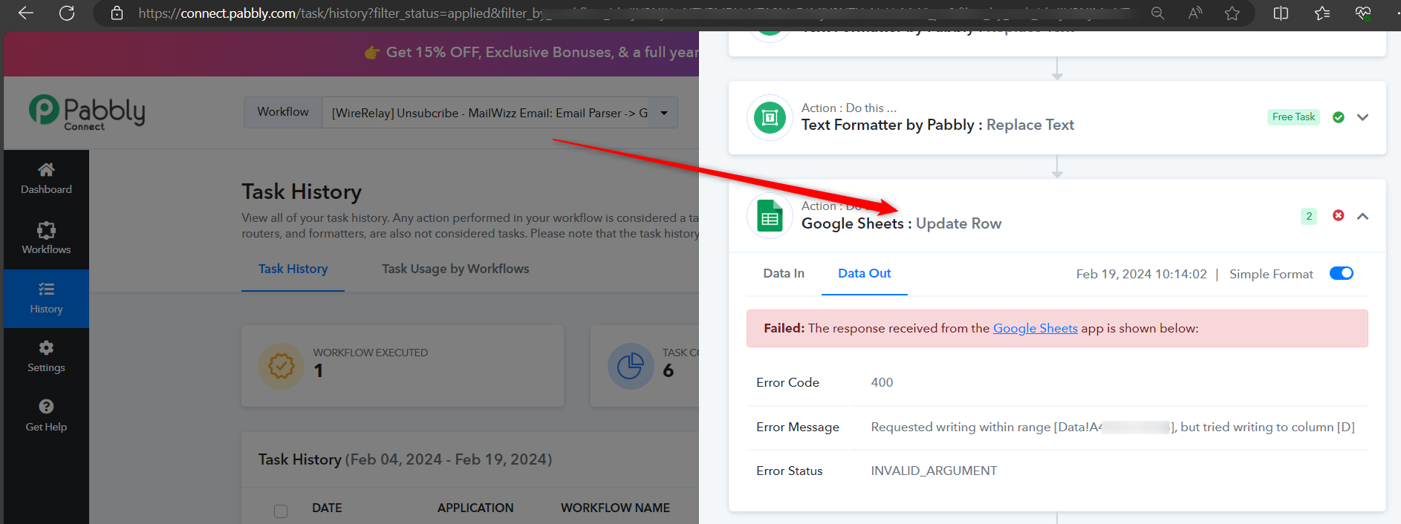Click the red failed status icon

(x=1339, y=215)
